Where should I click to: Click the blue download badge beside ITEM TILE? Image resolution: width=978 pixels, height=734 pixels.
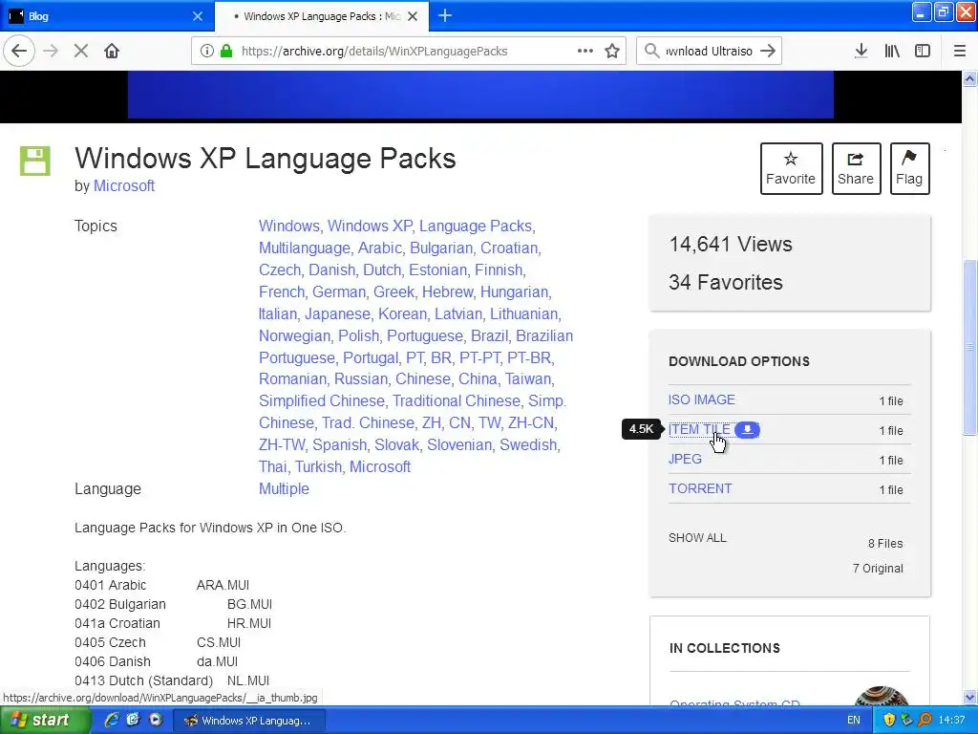point(747,429)
